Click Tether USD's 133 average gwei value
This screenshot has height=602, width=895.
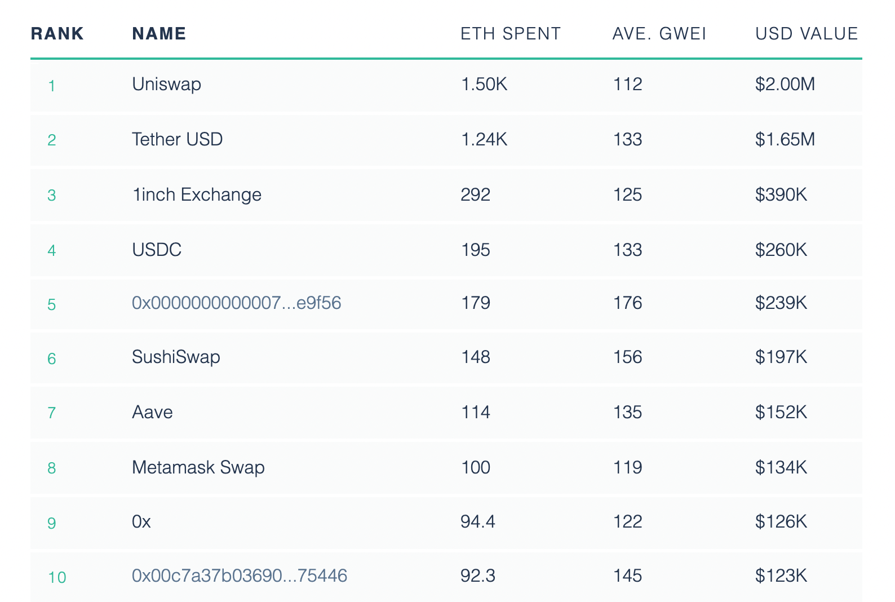(627, 139)
